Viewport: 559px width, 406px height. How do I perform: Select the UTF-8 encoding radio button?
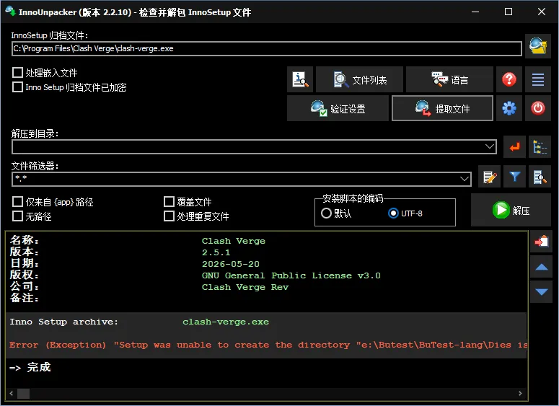coord(393,213)
